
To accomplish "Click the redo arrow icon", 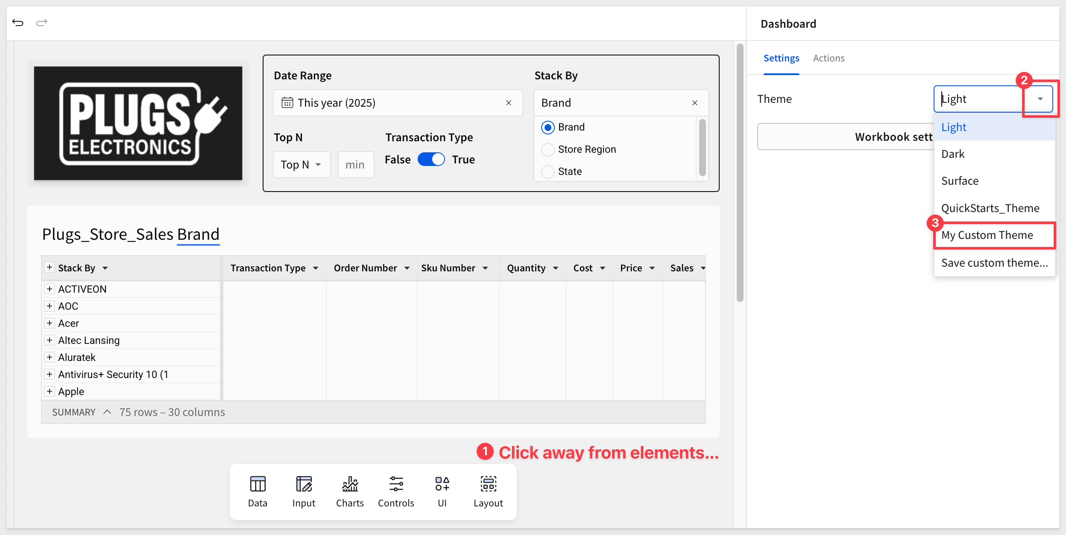I will (41, 23).
